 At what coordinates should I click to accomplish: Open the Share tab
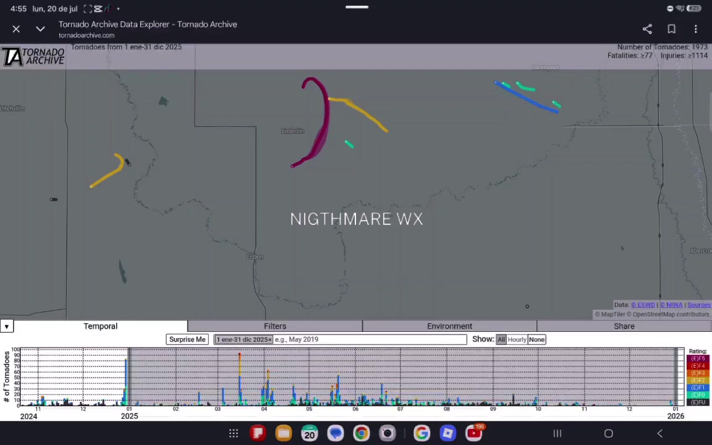[x=624, y=326]
